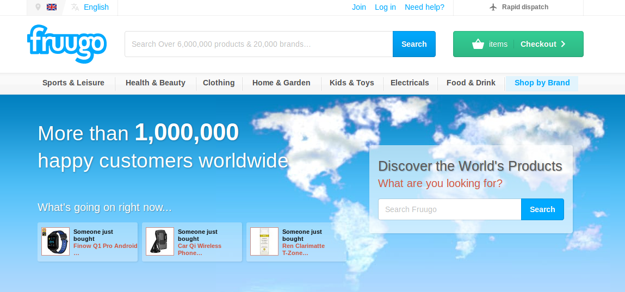Select the UK flag icon

(x=52, y=7)
